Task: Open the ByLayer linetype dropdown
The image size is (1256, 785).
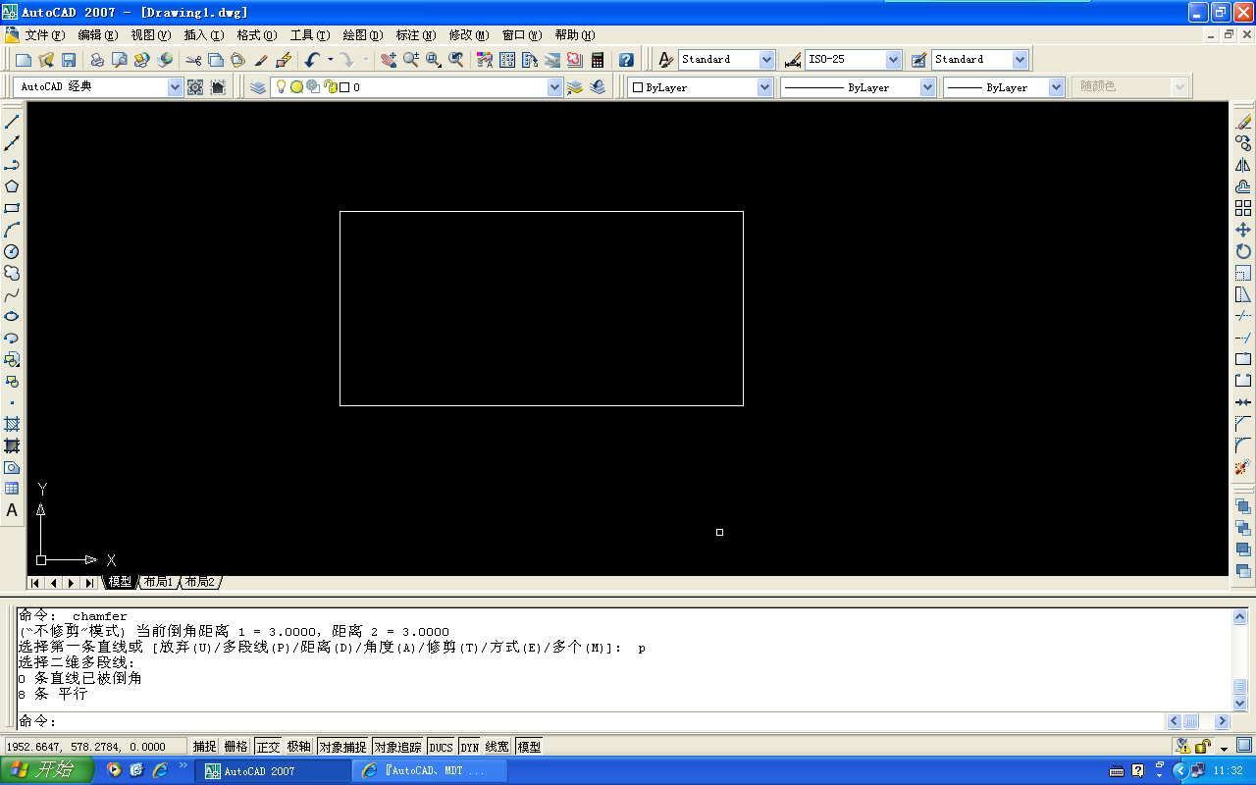Action: (x=928, y=87)
